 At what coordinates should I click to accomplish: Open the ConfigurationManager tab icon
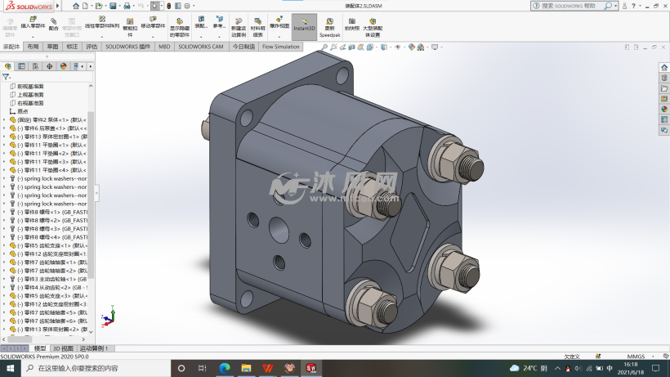tap(36, 66)
